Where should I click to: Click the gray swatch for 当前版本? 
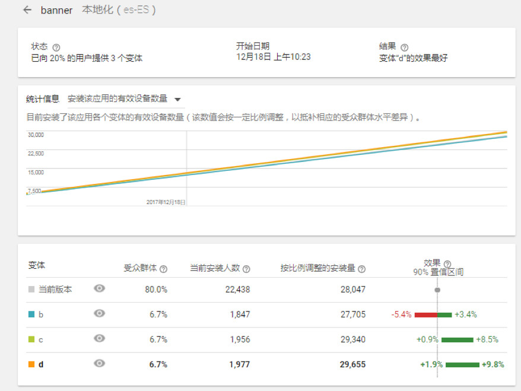click(x=31, y=290)
